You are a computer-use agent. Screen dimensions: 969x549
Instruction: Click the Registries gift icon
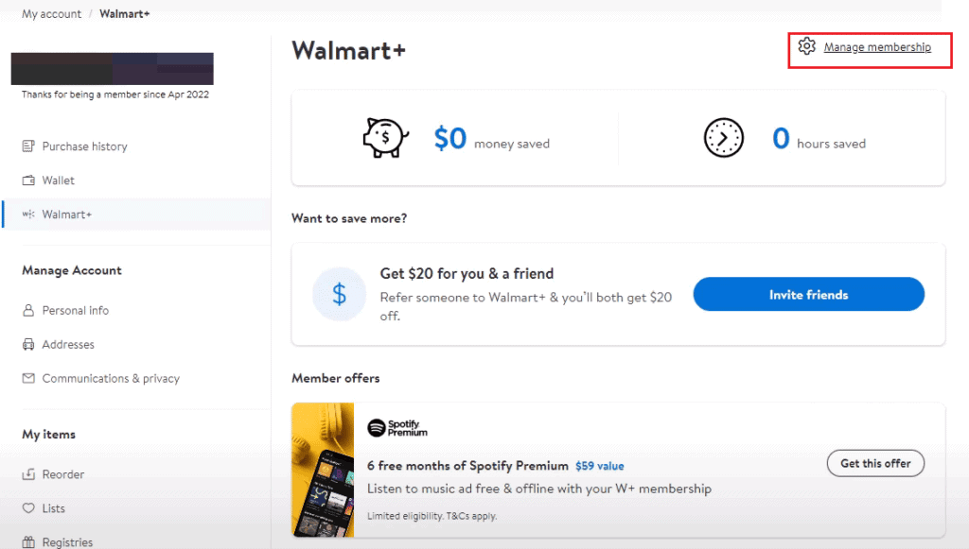[x=28, y=542]
